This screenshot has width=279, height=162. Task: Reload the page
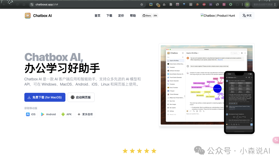[17, 4]
